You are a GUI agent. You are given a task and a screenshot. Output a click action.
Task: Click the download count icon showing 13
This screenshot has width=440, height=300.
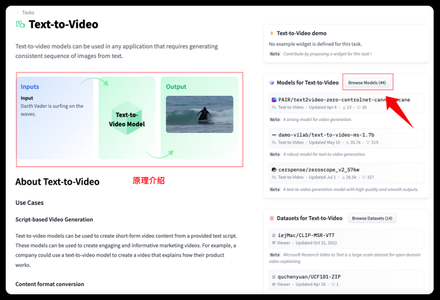tap(344, 107)
